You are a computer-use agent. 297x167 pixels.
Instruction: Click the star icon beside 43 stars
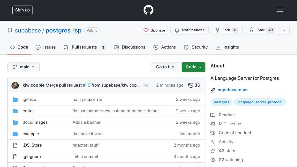pos(213,151)
